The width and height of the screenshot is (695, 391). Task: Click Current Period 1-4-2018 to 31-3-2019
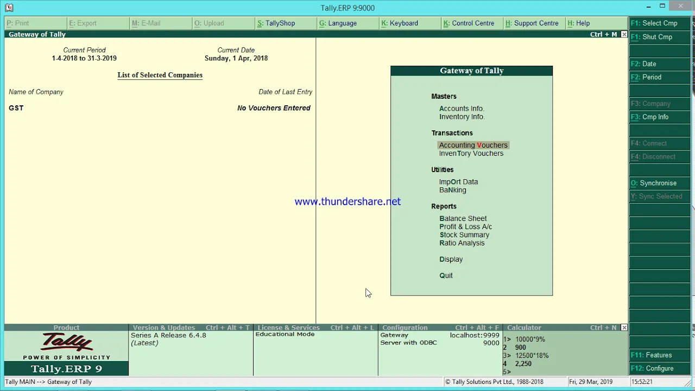pos(84,58)
